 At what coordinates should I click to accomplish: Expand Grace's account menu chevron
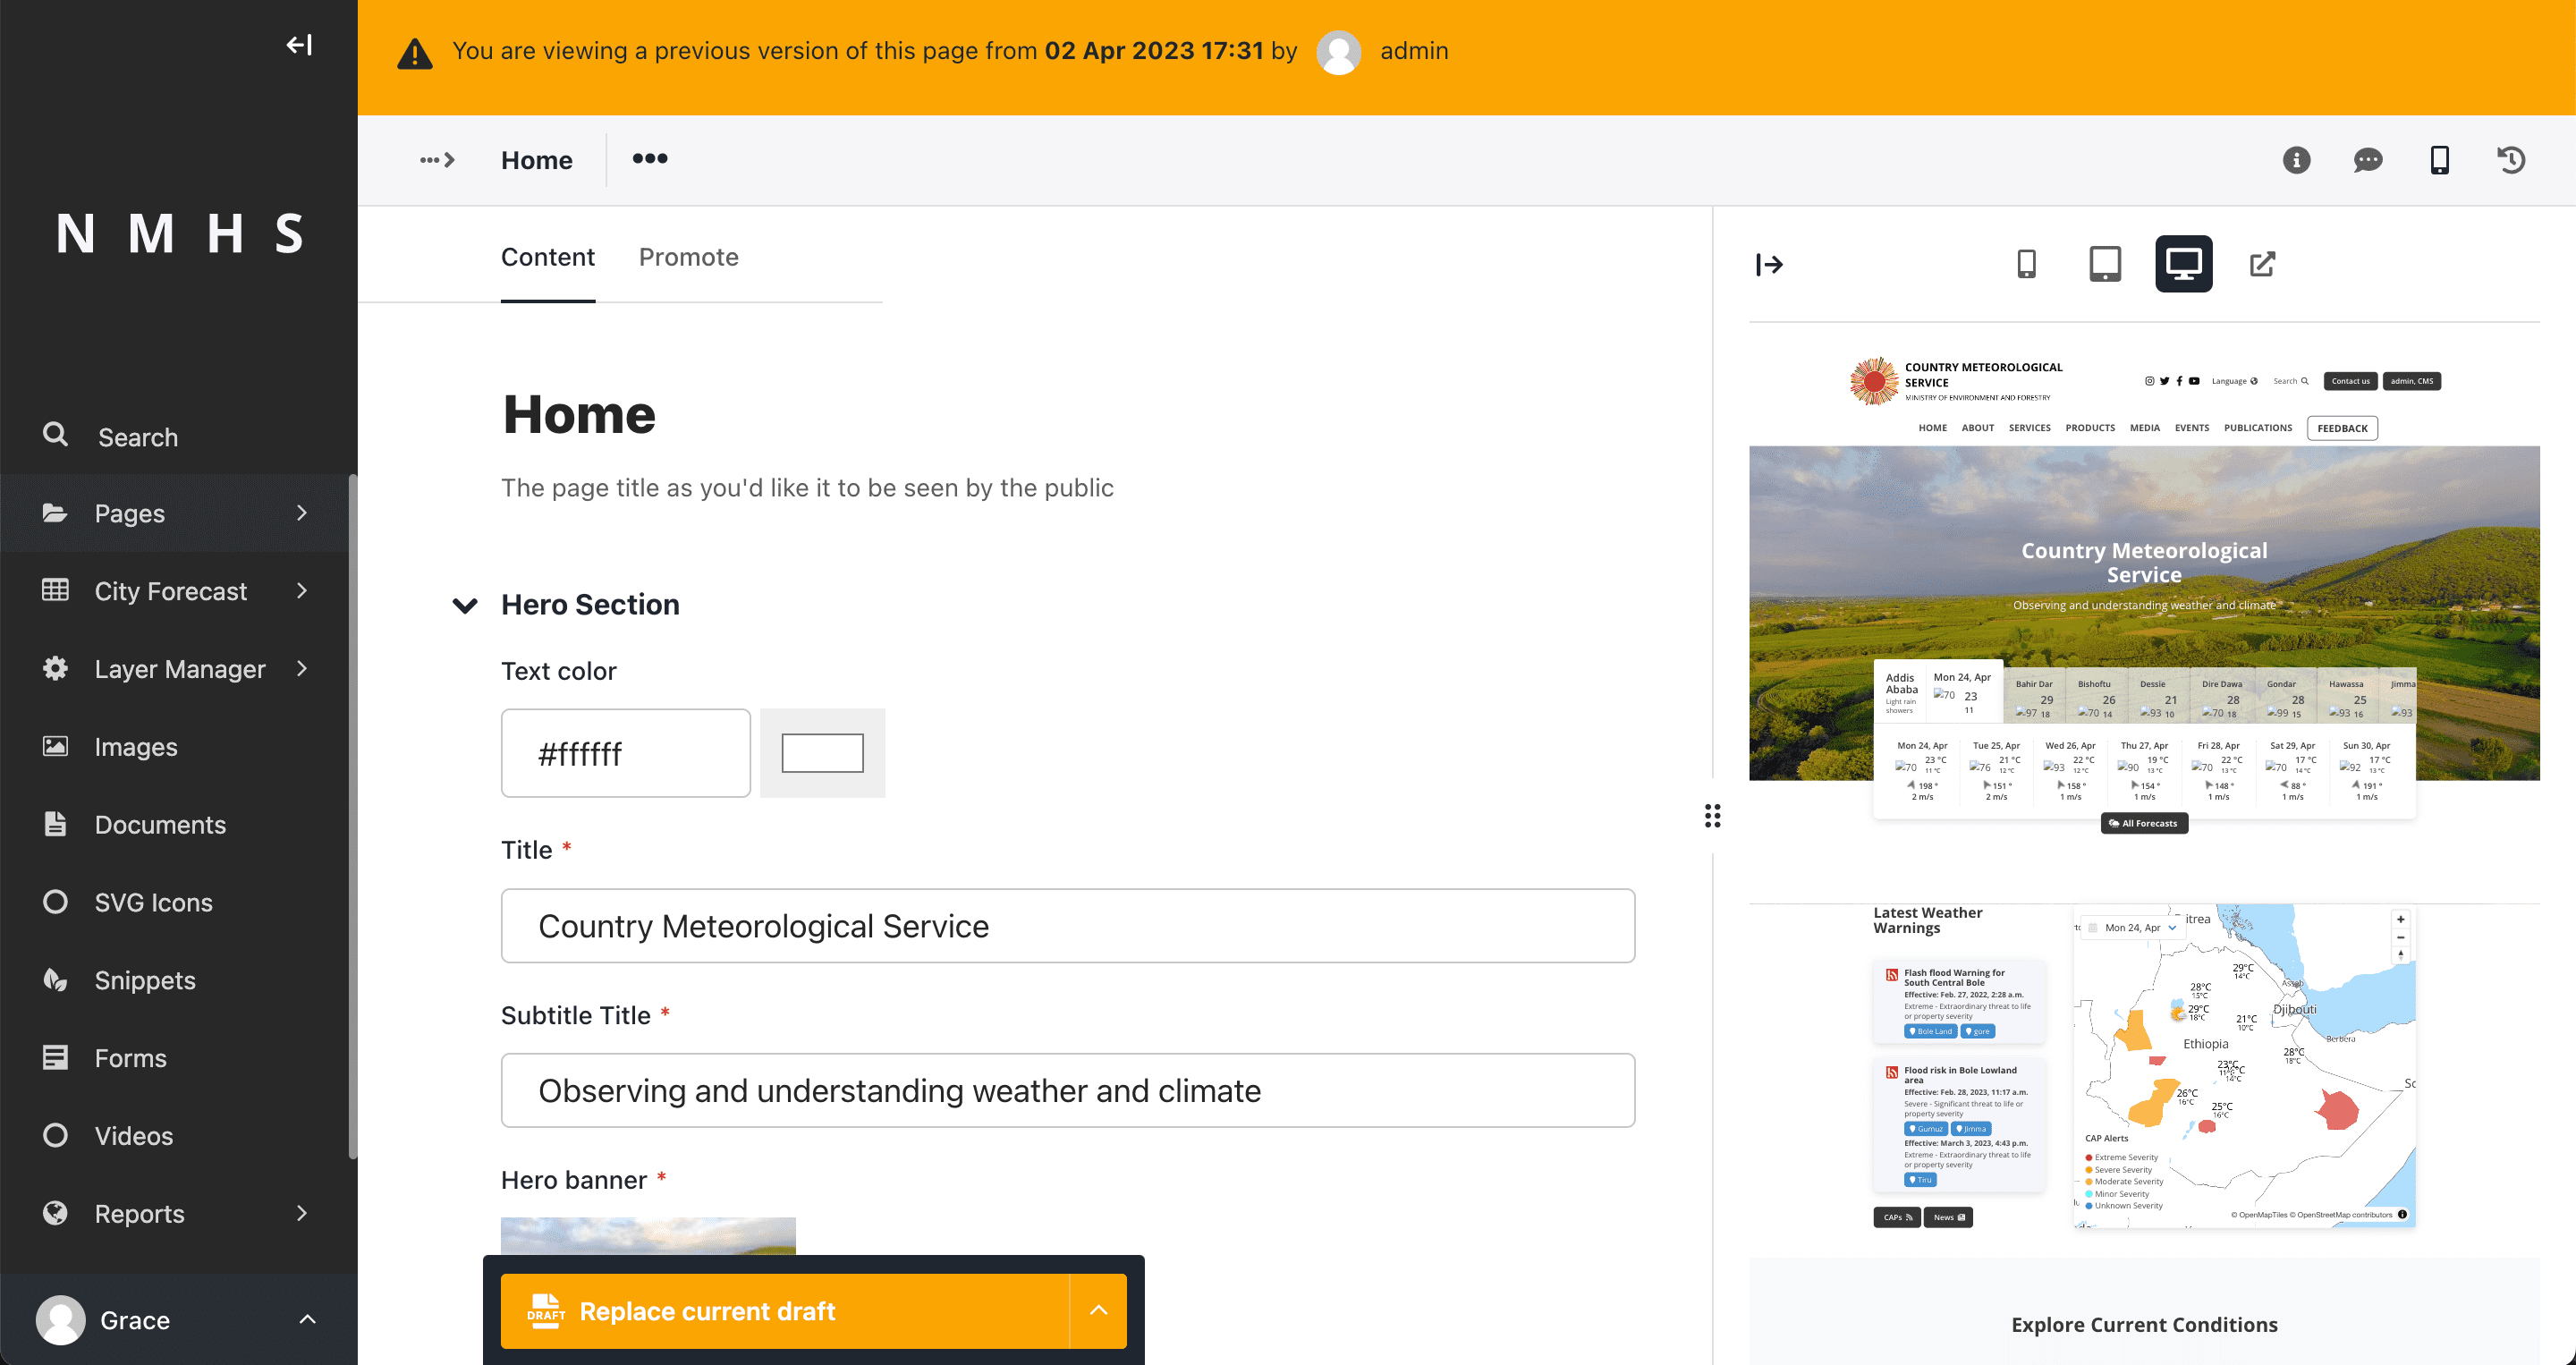(307, 1320)
